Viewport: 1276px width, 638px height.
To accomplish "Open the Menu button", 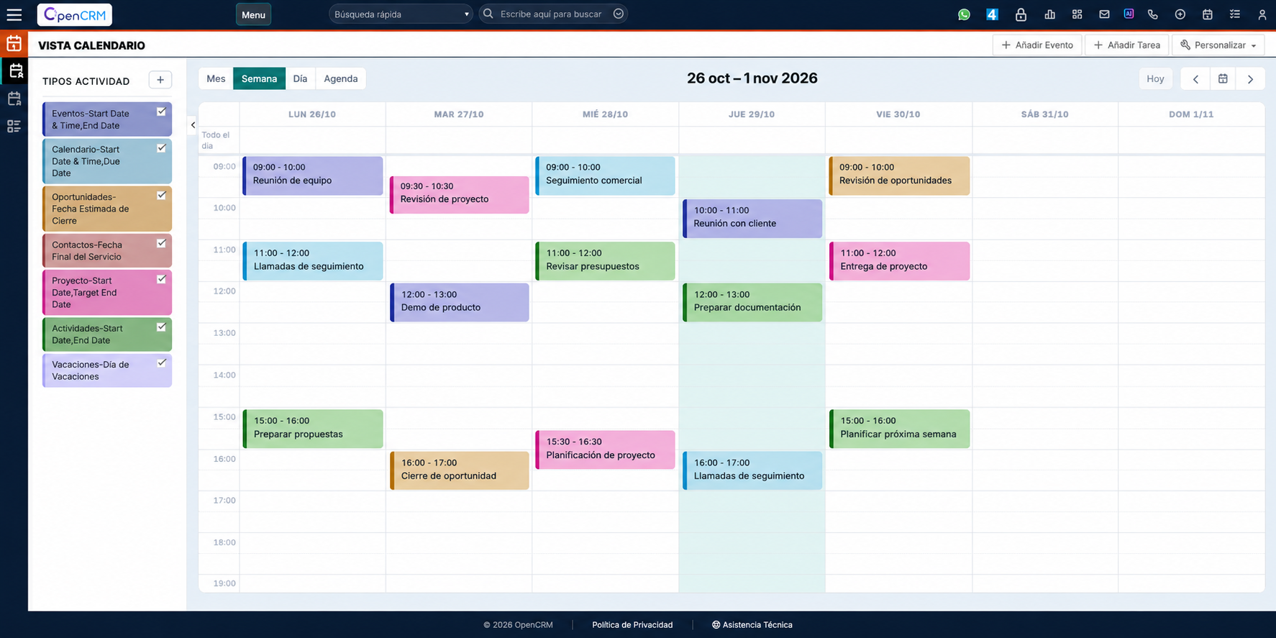I will 253,14.
